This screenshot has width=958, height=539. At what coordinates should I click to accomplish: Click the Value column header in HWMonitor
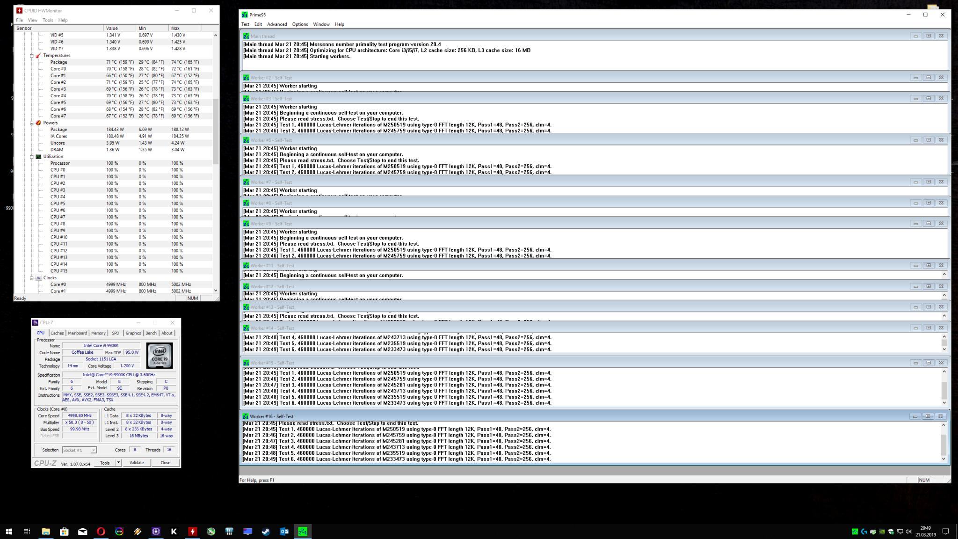[x=120, y=28]
